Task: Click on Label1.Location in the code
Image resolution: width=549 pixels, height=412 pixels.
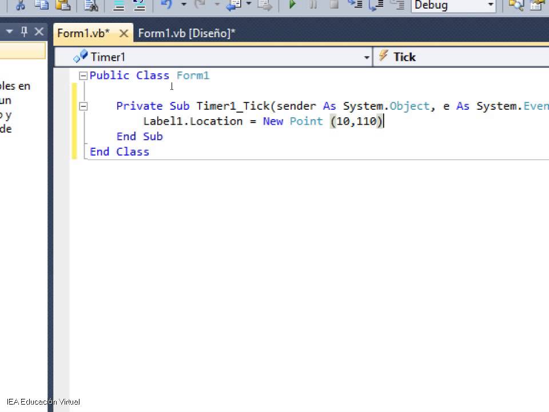Action: tap(193, 121)
